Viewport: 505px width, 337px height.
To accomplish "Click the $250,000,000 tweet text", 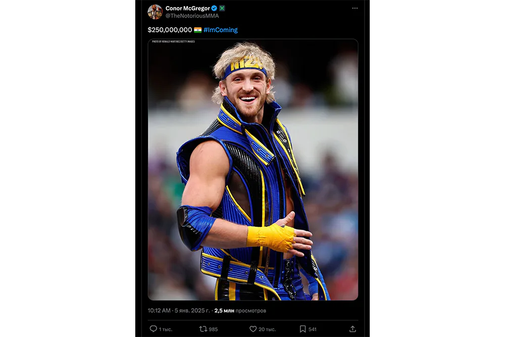I will (x=170, y=30).
